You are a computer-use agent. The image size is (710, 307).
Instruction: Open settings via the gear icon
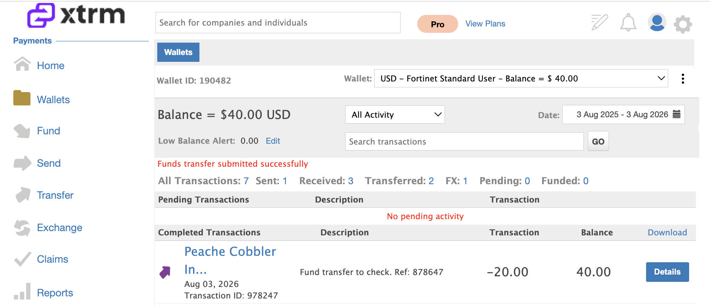tap(683, 24)
